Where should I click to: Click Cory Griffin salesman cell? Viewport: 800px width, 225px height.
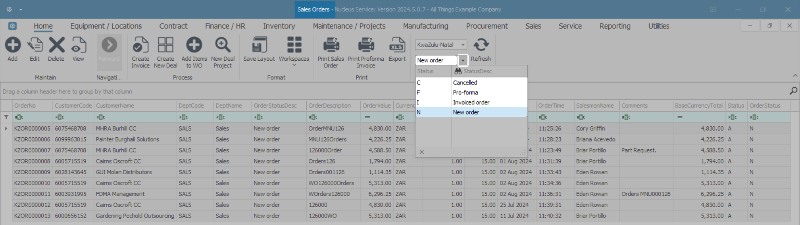click(x=597, y=129)
